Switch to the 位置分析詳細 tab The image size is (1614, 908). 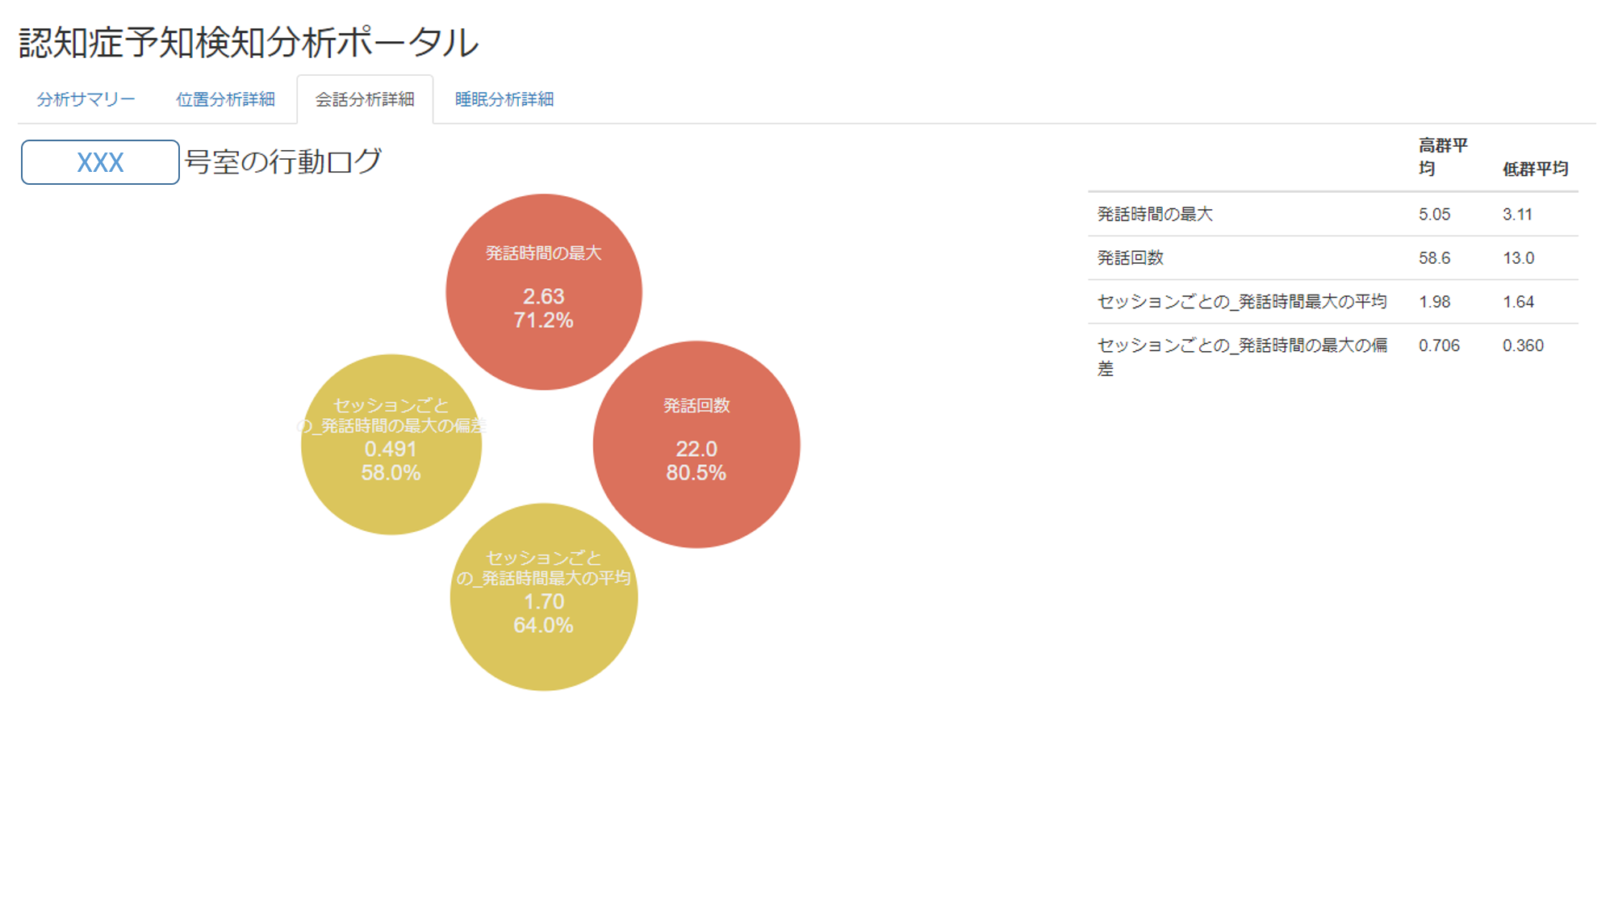(225, 99)
